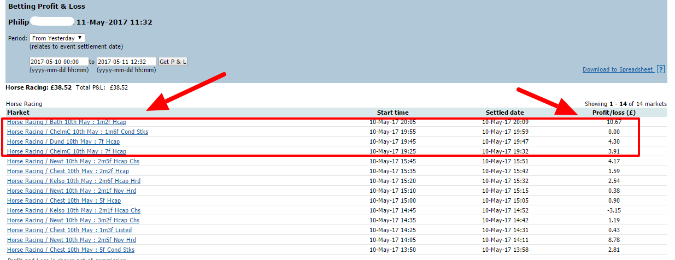Click start time 10-May-17 19:55
Viewport: 675px width, 260px height.
click(392, 132)
